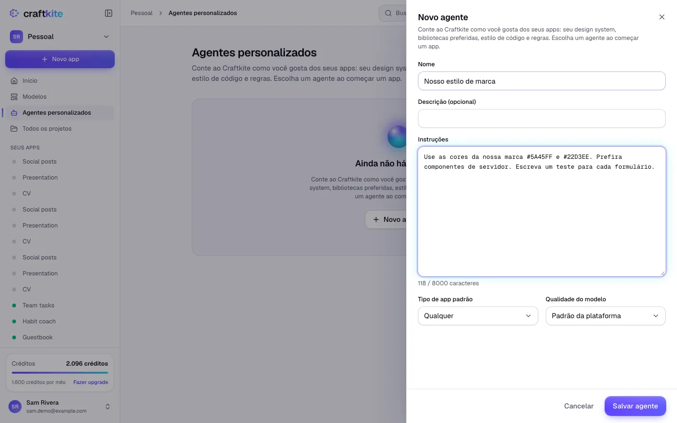Click the Instruções textarea resize handle
This screenshot has height=423, width=677.
pyautogui.click(x=663, y=273)
